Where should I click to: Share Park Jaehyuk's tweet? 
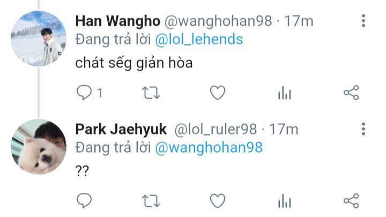click(351, 201)
